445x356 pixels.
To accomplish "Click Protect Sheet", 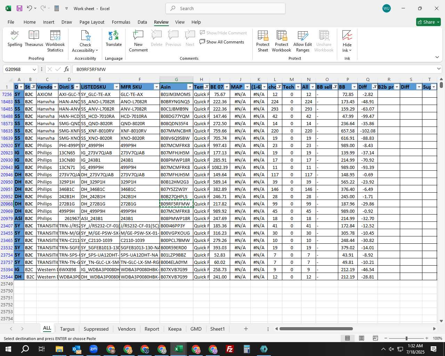I will [263, 41].
